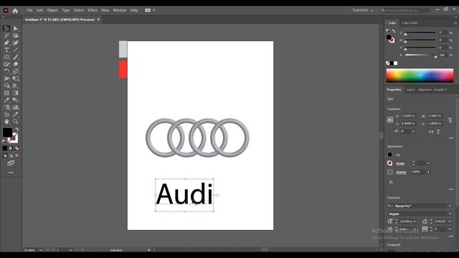The image size is (459, 258).
Task: Click the Home icon in top bar
Action: (15, 11)
